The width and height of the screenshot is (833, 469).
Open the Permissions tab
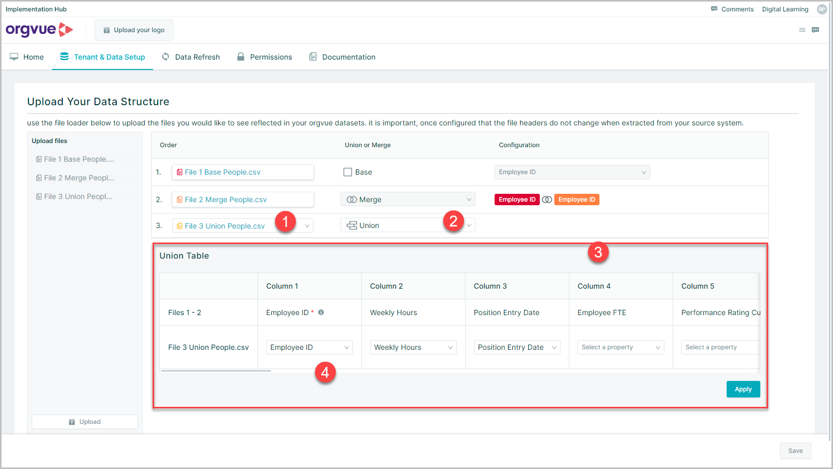click(x=264, y=57)
